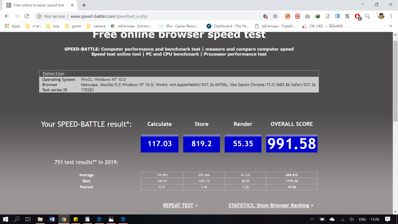This screenshot has height=224, width=398.
Task: Open the orange hammer extension
Action: (288, 16)
